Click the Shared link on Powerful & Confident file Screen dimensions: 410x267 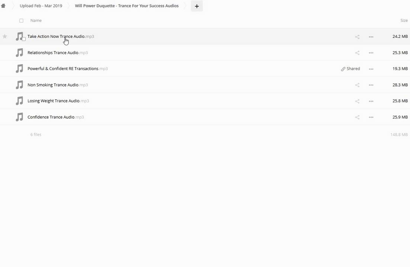coord(351,69)
